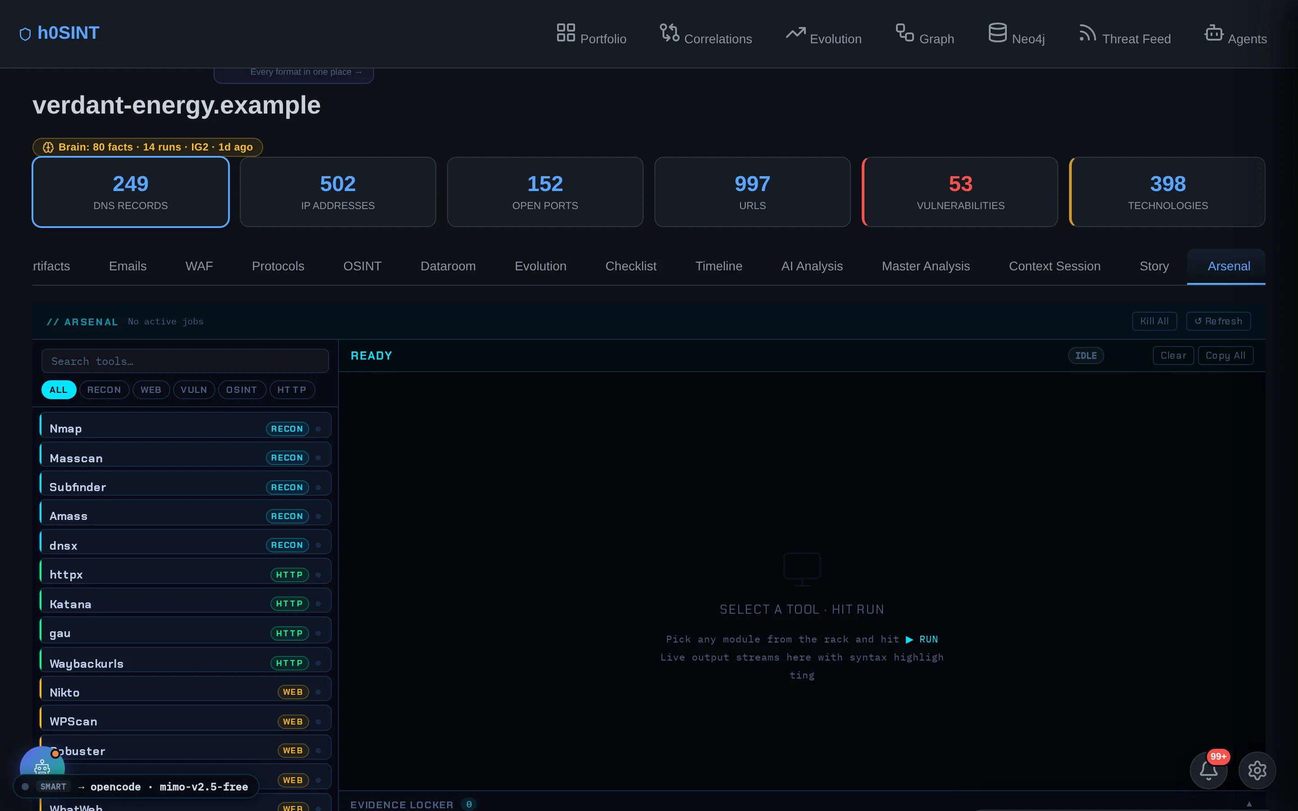Switch to the Emails tab
The image size is (1298, 811).
128,266
